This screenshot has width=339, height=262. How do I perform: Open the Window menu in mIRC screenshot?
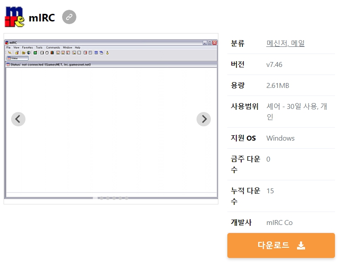pos(67,47)
